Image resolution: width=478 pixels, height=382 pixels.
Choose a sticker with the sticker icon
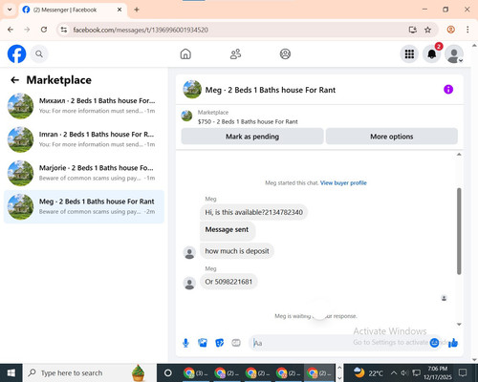click(x=220, y=343)
